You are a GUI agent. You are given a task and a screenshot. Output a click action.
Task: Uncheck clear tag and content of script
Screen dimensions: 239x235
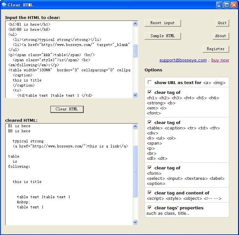(150, 193)
